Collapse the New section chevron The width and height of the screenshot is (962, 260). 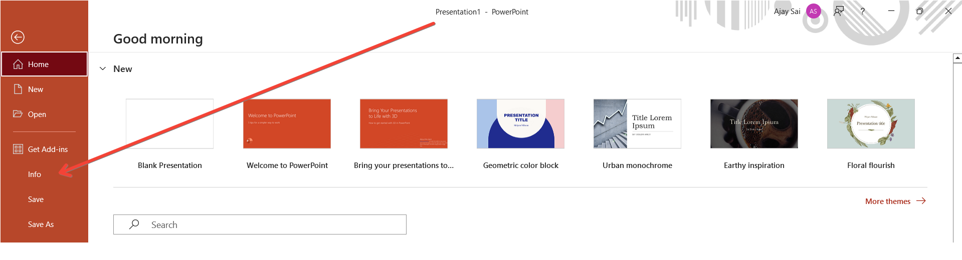click(x=103, y=68)
